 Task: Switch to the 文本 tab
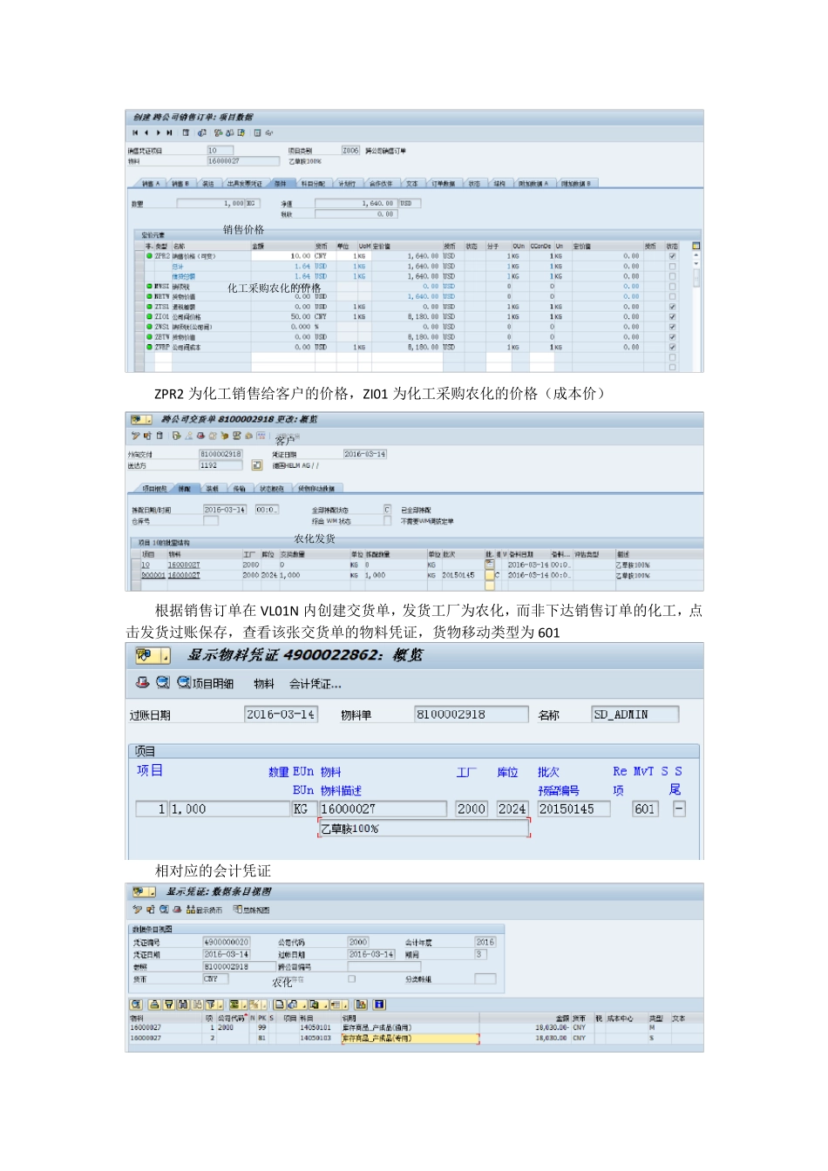click(412, 184)
